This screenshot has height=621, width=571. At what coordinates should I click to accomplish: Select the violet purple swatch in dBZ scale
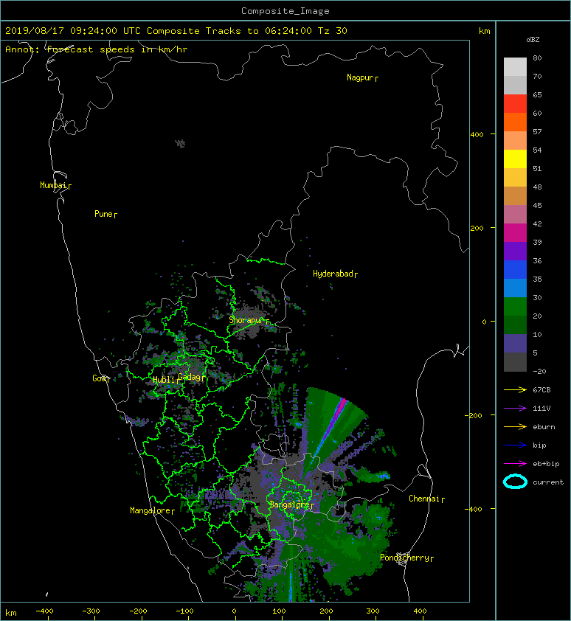[x=515, y=251]
